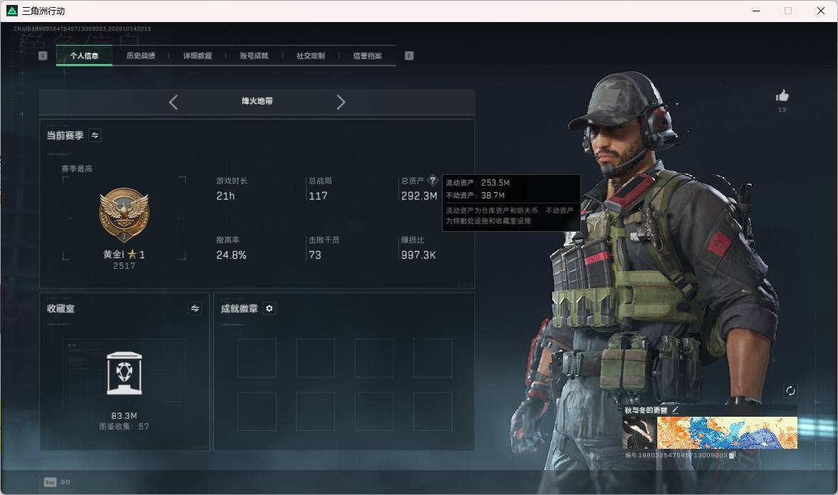
Task: Click the thumbs-up like icon
Action: [x=782, y=96]
